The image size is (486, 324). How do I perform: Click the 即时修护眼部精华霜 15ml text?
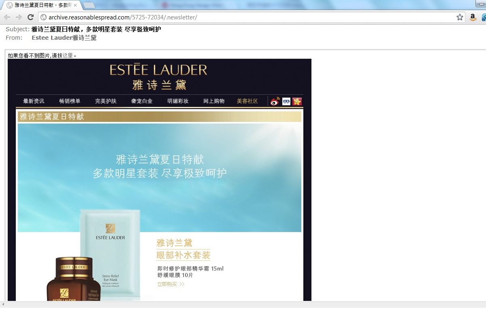pos(190,269)
